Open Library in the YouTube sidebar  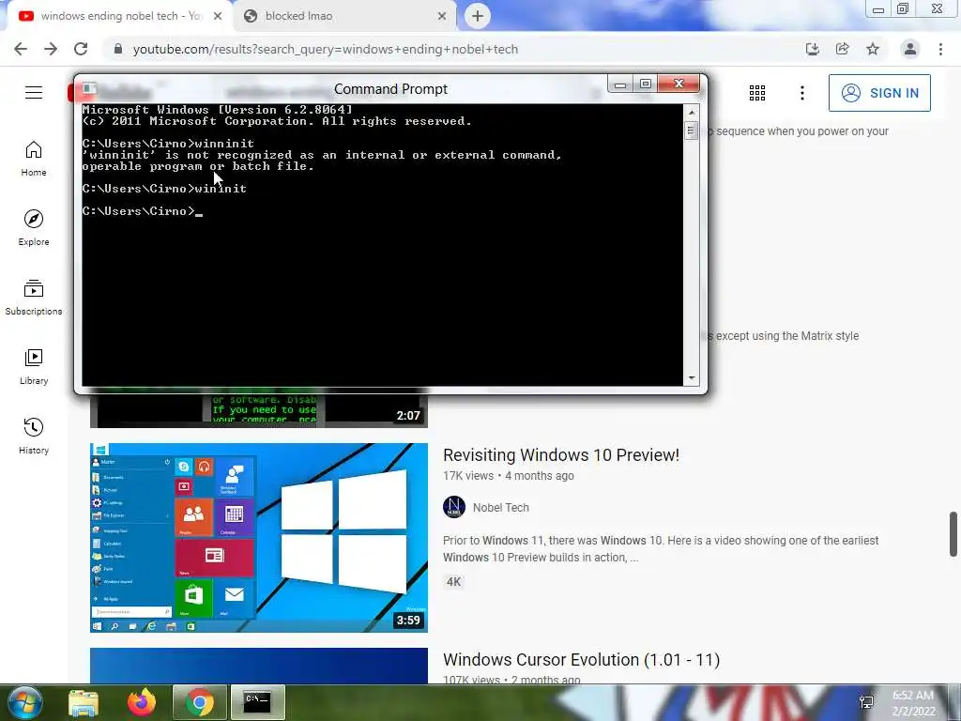click(34, 366)
